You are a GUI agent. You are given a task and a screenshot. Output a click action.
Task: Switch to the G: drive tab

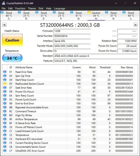point(76,16)
